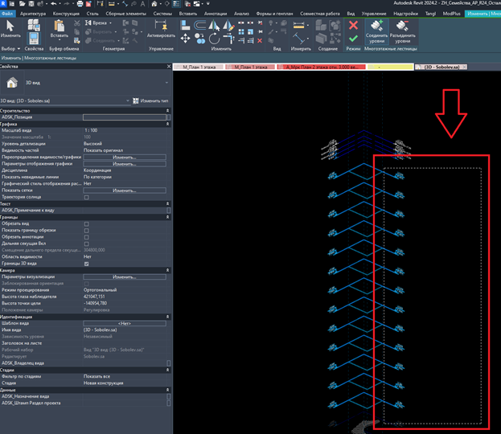This screenshot has height=434, width=501.
Task: Select the Align tool in Изменить panel
Action: coord(185,25)
